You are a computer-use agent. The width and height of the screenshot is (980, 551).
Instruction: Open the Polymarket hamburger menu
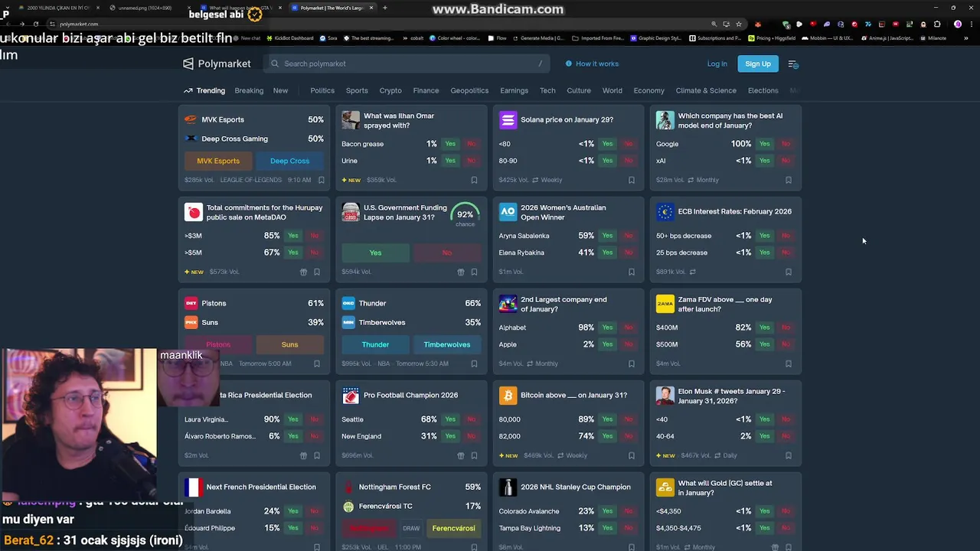(x=793, y=64)
